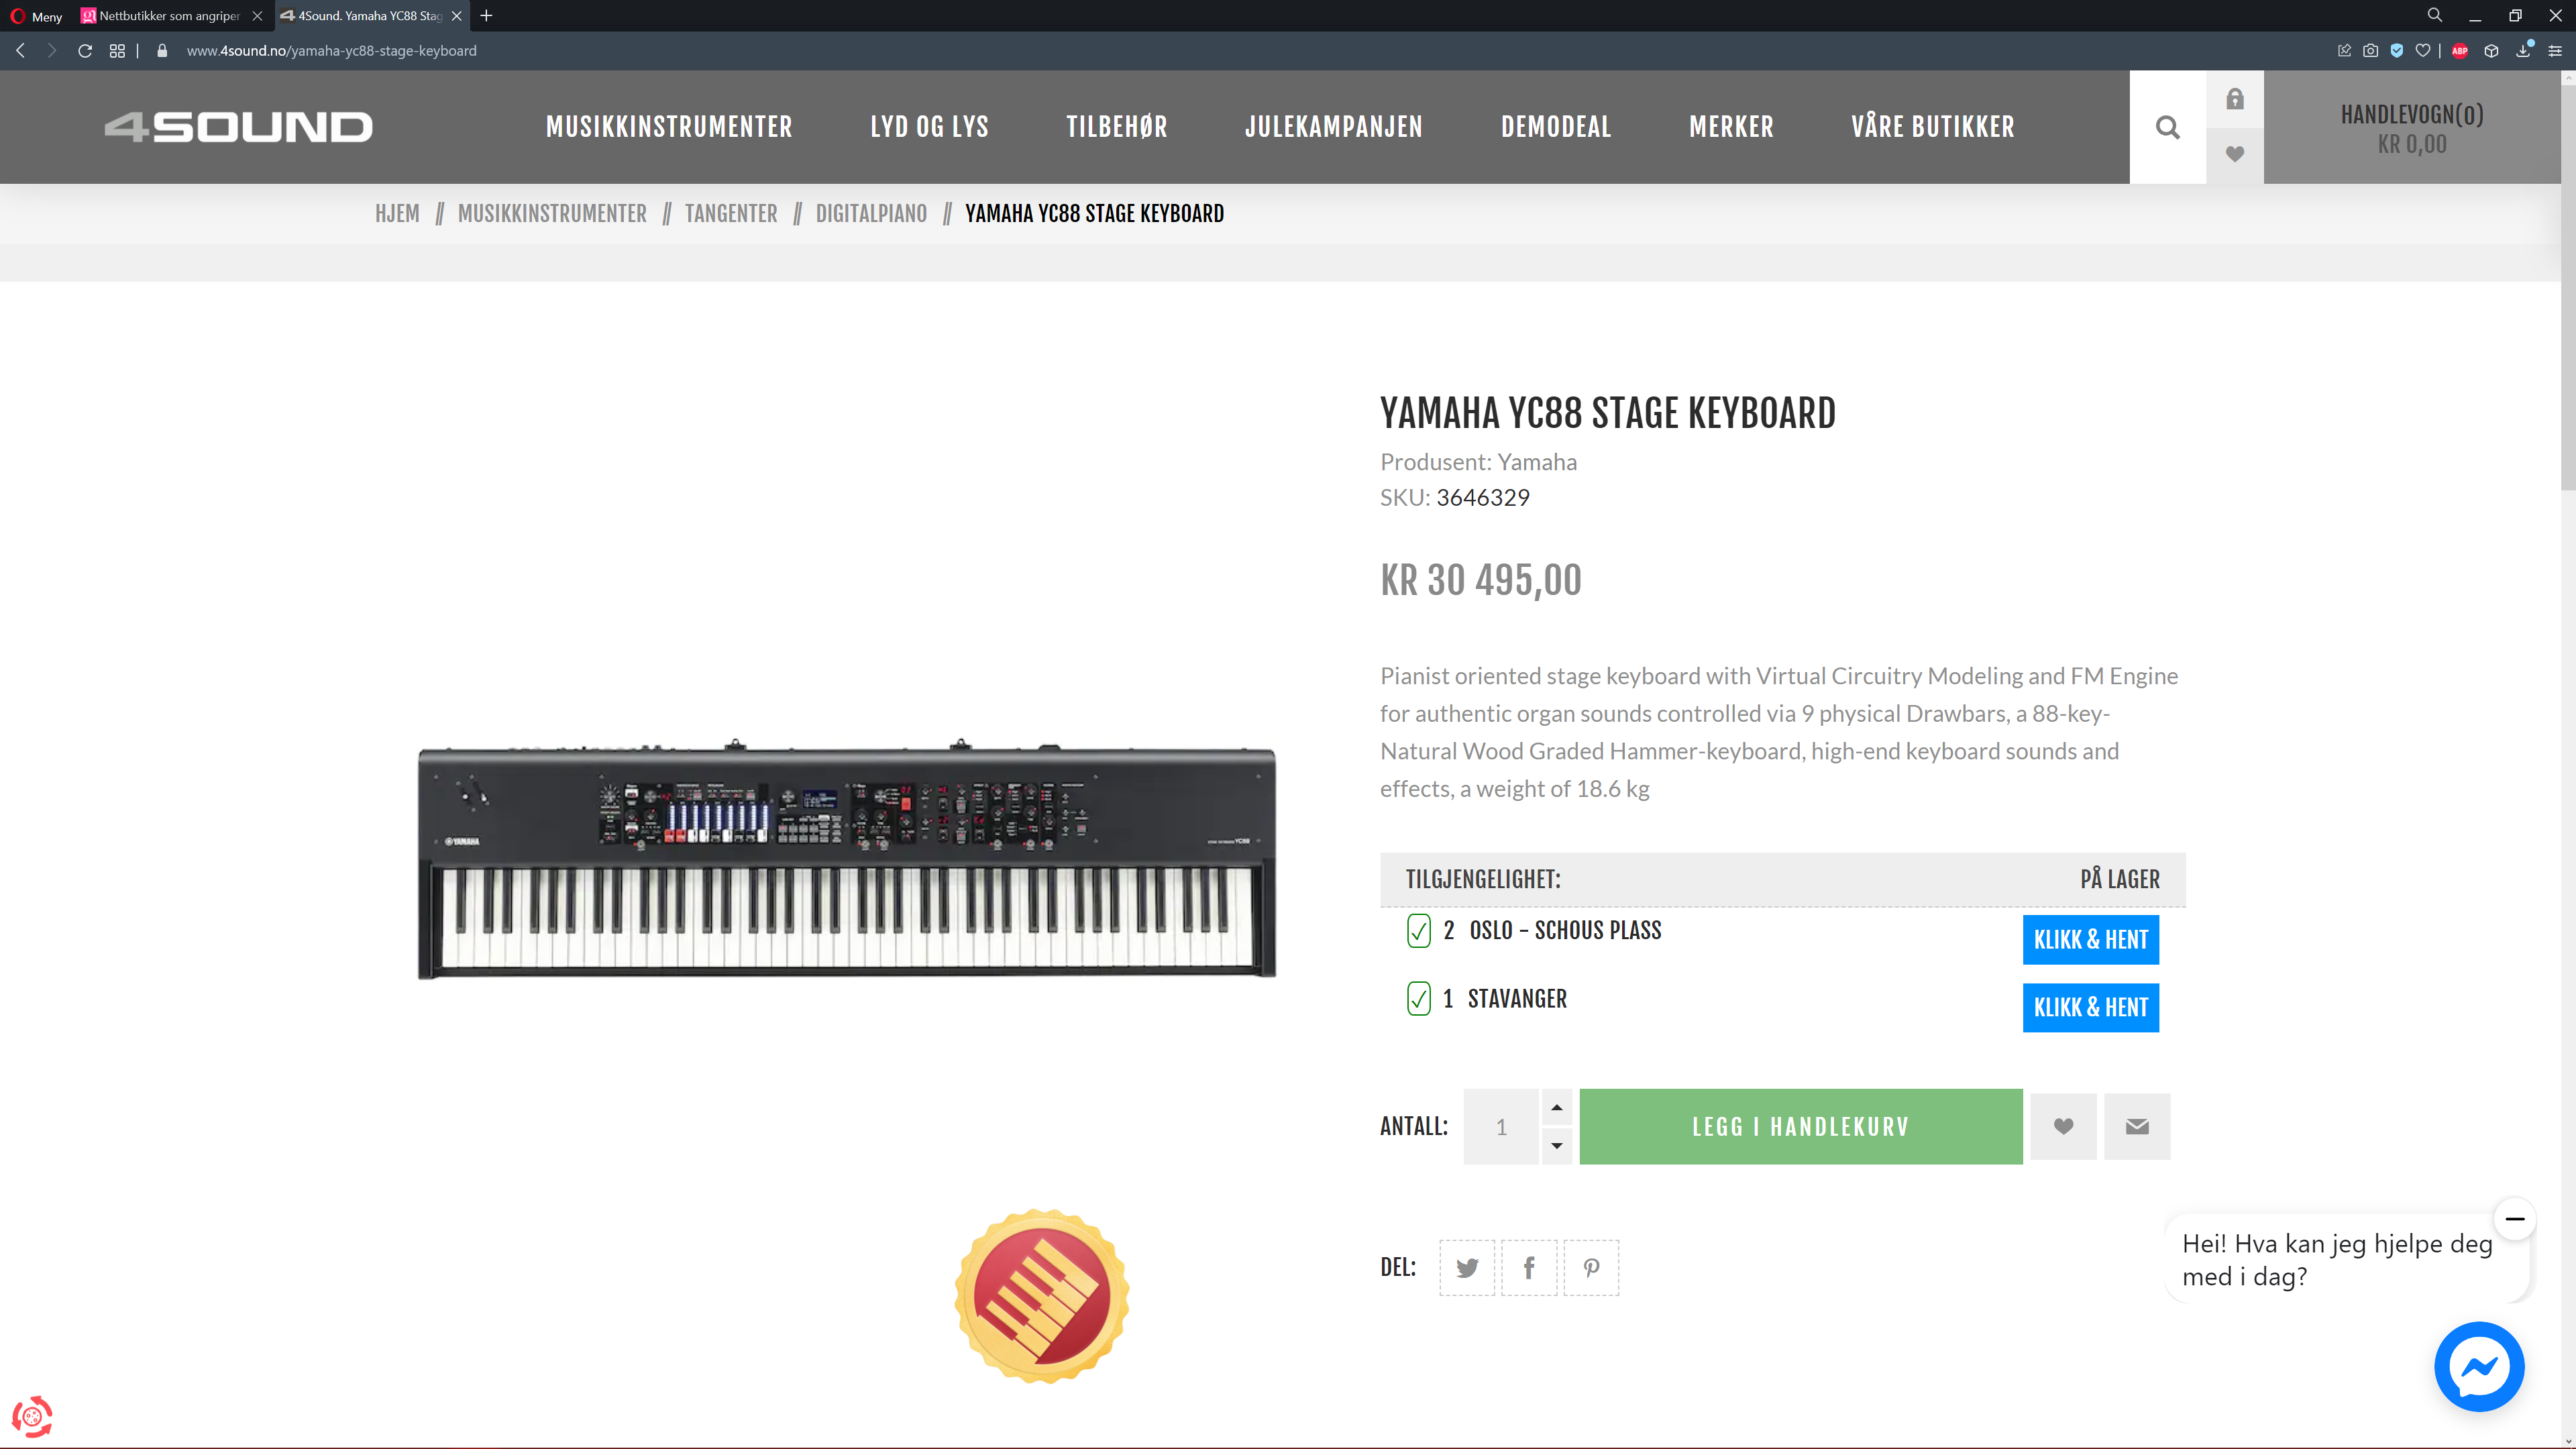Click Klikk & Hent for Stavanger
This screenshot has width=2576, height=1449.
point(2090,1007)
